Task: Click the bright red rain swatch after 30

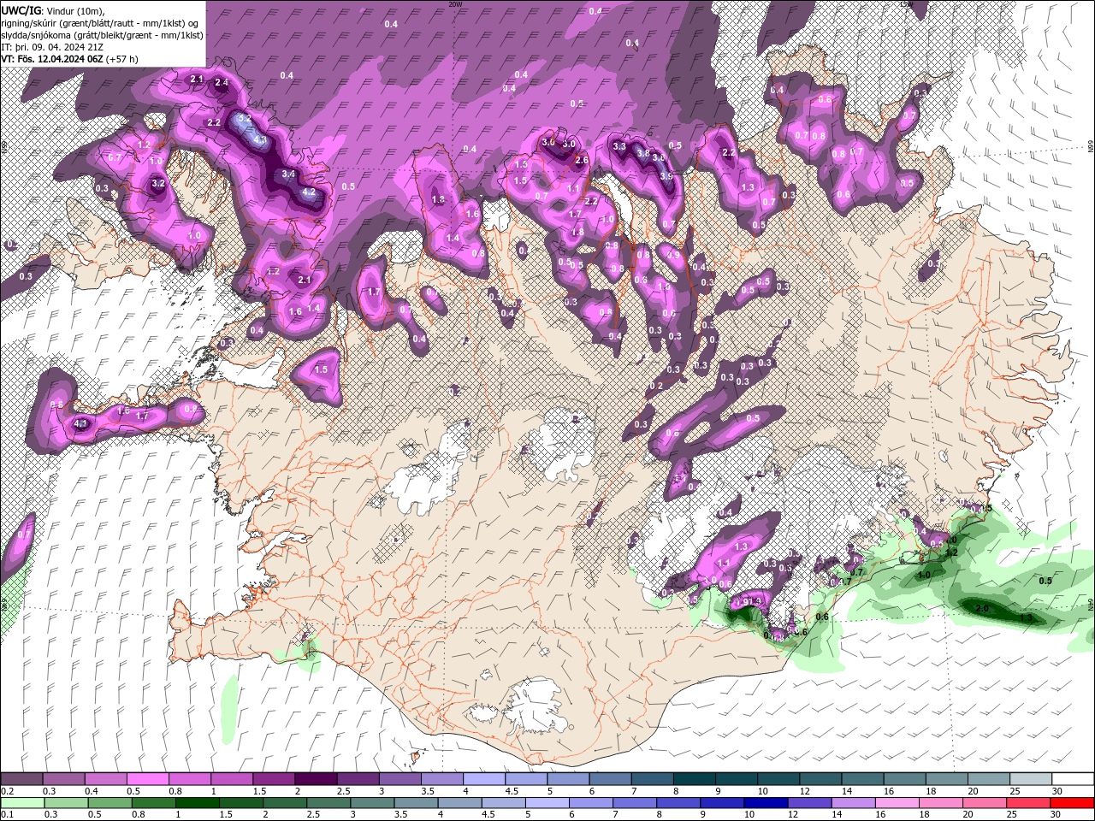Action: click(1071, 803)
